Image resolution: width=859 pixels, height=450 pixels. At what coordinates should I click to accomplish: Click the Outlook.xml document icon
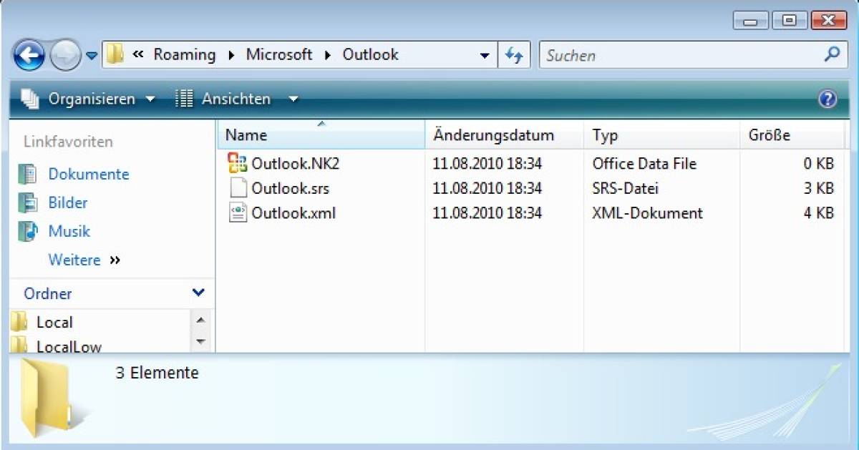(x=238, y=212)
